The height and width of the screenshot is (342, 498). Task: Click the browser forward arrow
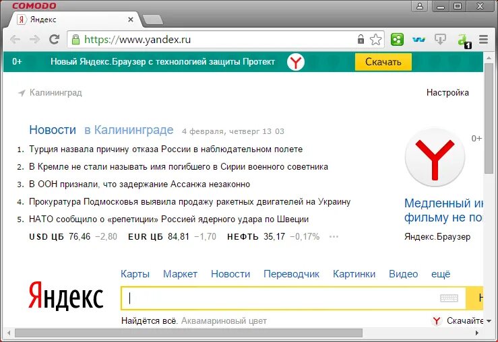pyautogui.click(x=34, y=39)
